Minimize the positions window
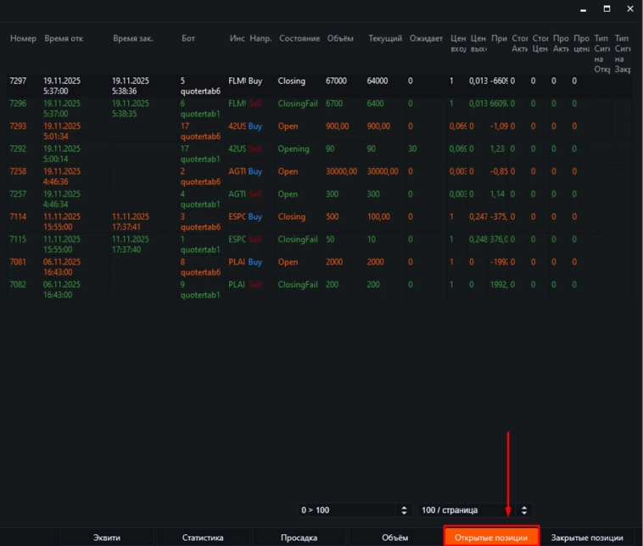Image resolution: width=643 pixels, height=546 pixels. pyautogui.click(x=583, y=8)
